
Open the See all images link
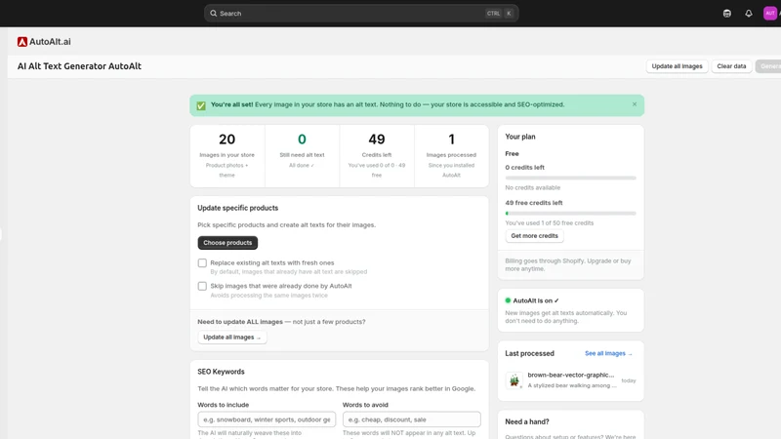[608, 353]
